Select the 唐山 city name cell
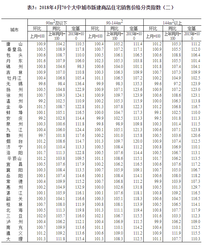Screen dimensions: 204x246 [x=14, y=44]
